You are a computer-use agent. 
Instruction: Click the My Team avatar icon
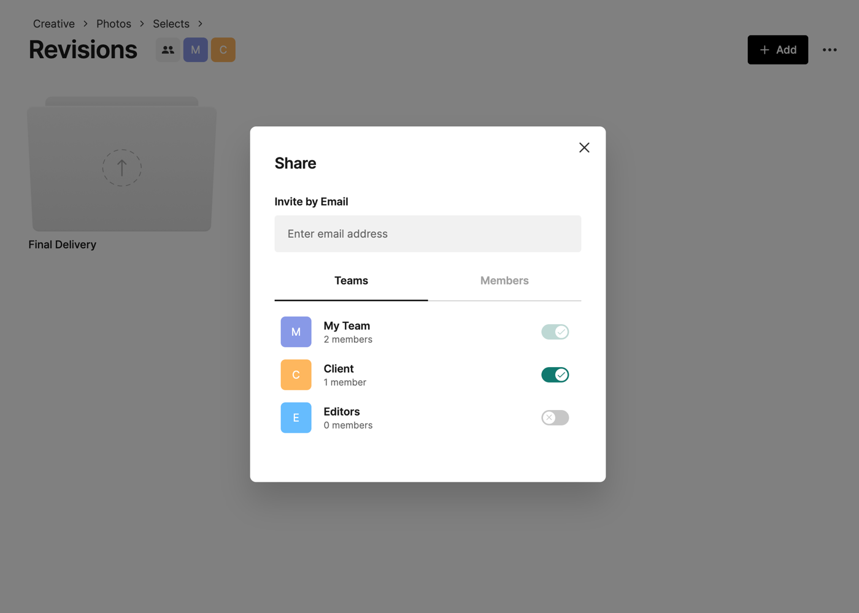pyautogui.click(x=296, y=332)
